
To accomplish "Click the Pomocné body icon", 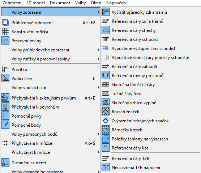I will pyautogui.click(x=5, y=125).
